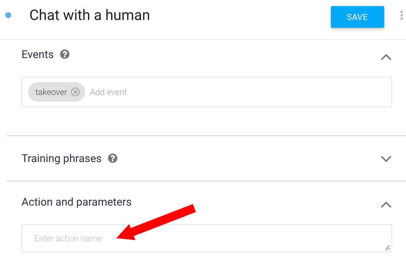This screenshot has height=257, width=406.
Task: Show help for Events section
Action: click(x=65, y=54)
